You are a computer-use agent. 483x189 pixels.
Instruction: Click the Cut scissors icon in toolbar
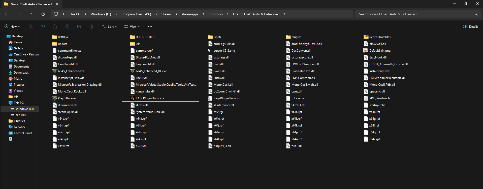31,26
